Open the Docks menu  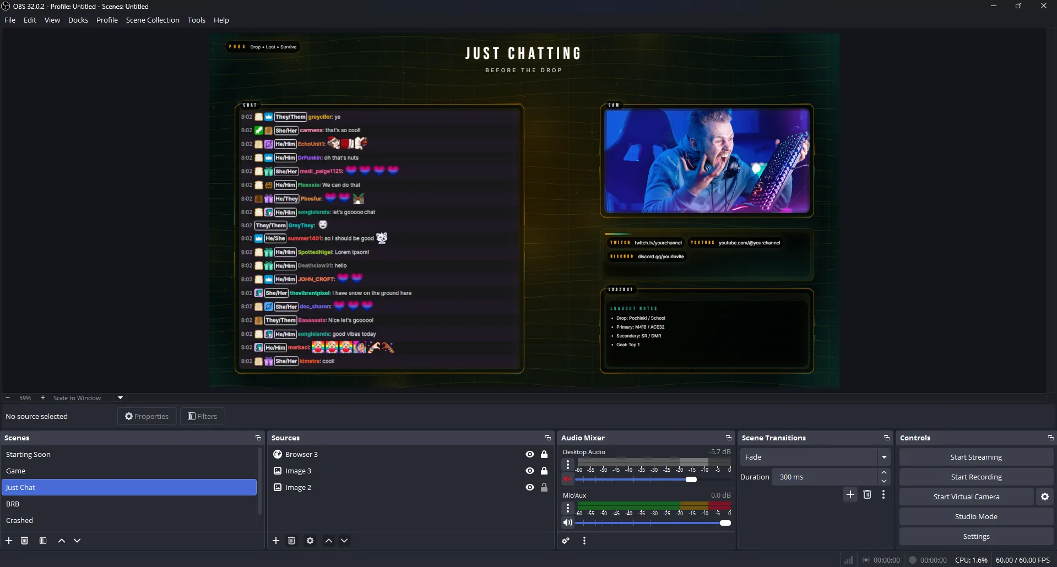78,20
